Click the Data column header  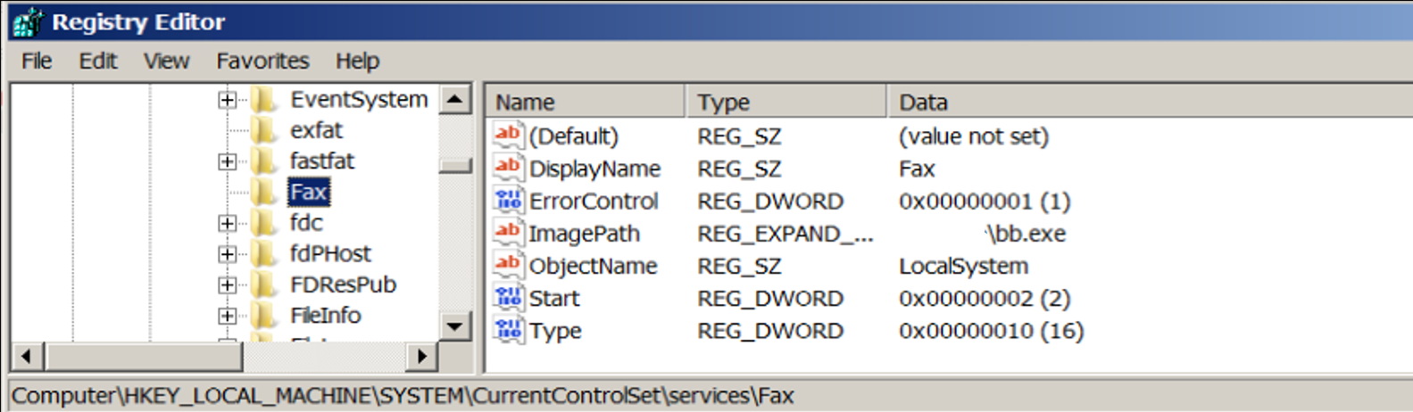click(1071, 102)
